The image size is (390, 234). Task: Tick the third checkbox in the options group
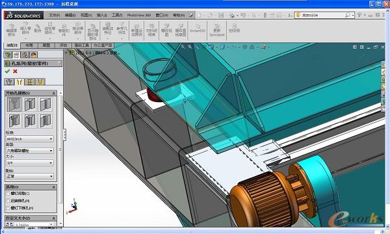pyautogui.click(x=8, y=207)
